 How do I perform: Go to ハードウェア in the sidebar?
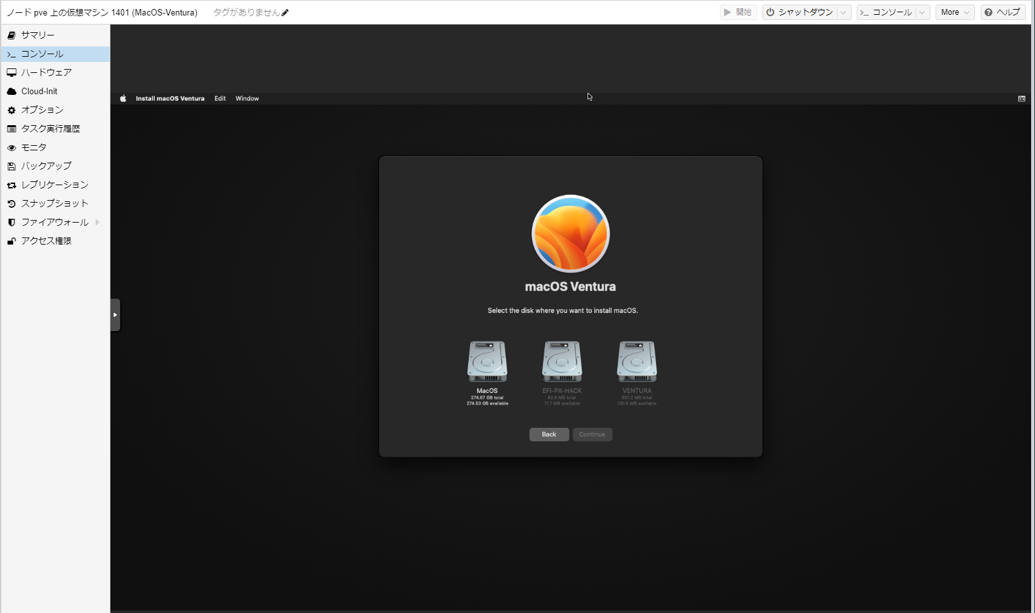point(46,72)
